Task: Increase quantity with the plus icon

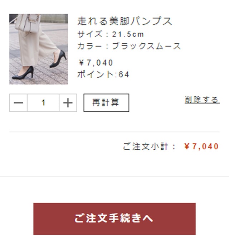Action: tap(68, 103)
